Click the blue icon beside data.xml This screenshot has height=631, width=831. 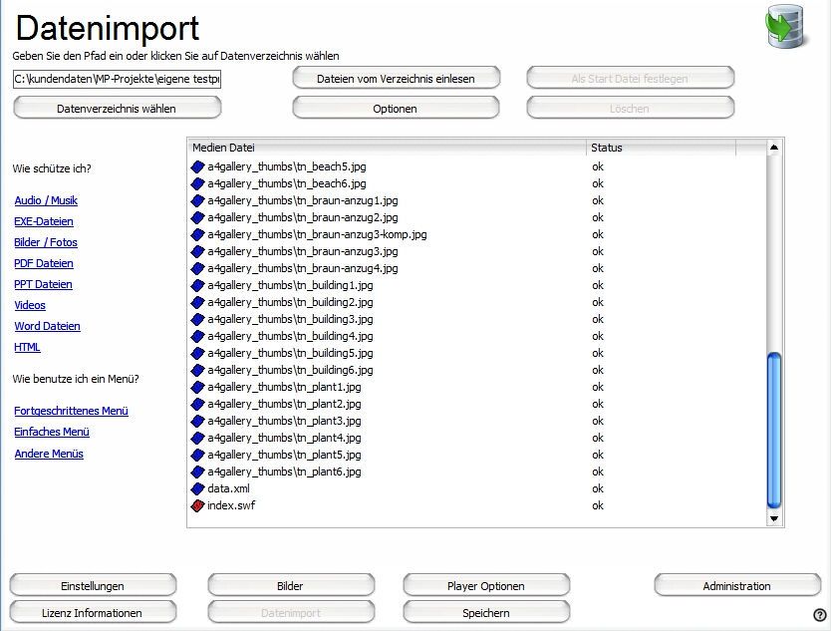[197, 489]
